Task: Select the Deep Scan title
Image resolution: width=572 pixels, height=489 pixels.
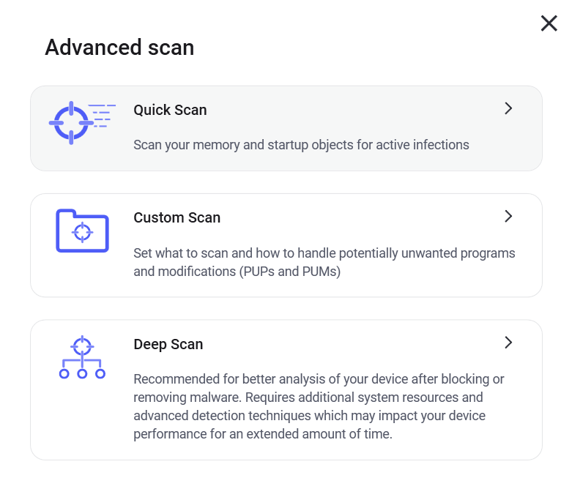Action: [x=168, y=344]
